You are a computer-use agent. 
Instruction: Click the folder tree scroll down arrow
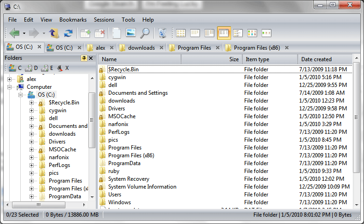coord(92,197)
